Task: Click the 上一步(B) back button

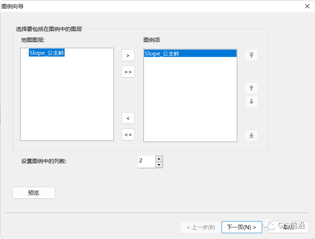Action: point(201,227)
